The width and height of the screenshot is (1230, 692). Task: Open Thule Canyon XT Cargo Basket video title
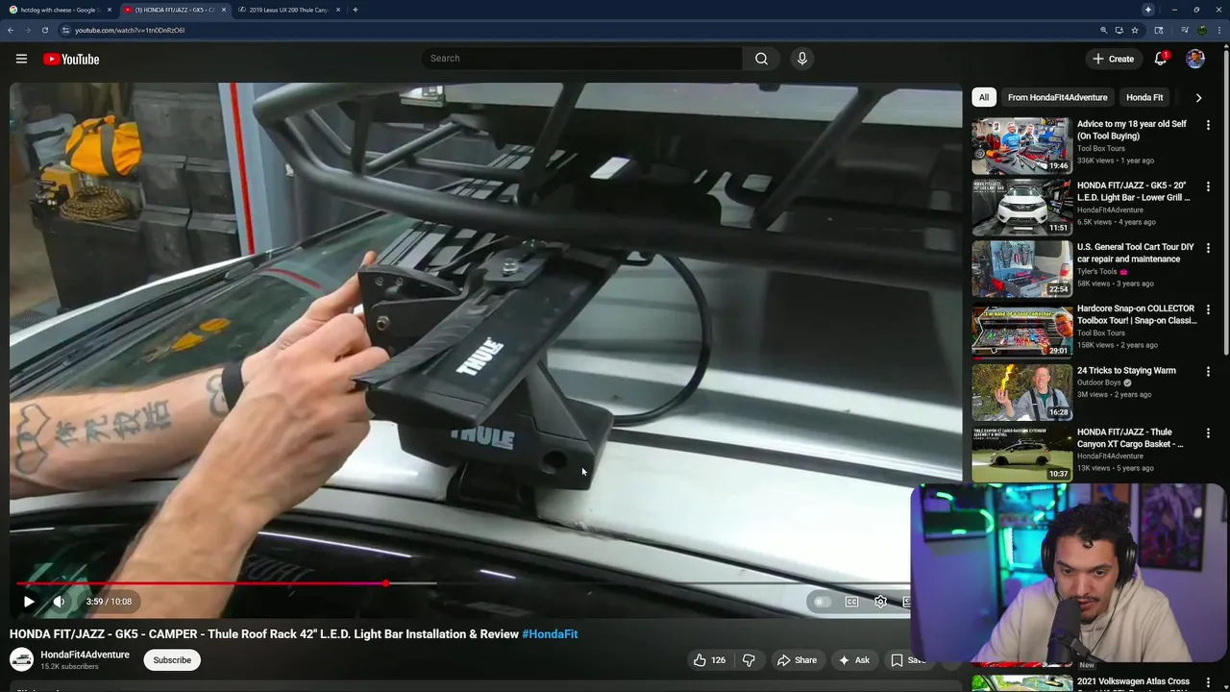1132,438
